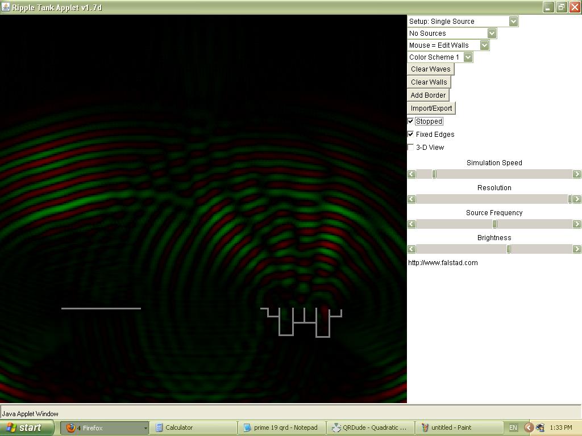Click the Source Frequency slider thumb
Viewport: 582px width, 436px height.
[494, 224]
